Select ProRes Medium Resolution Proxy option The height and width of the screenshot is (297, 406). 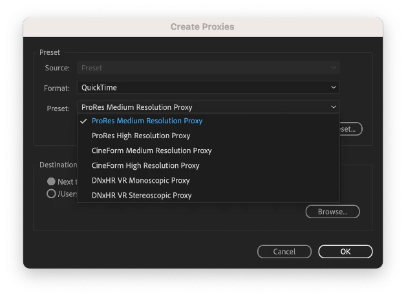tap(208, 121)
